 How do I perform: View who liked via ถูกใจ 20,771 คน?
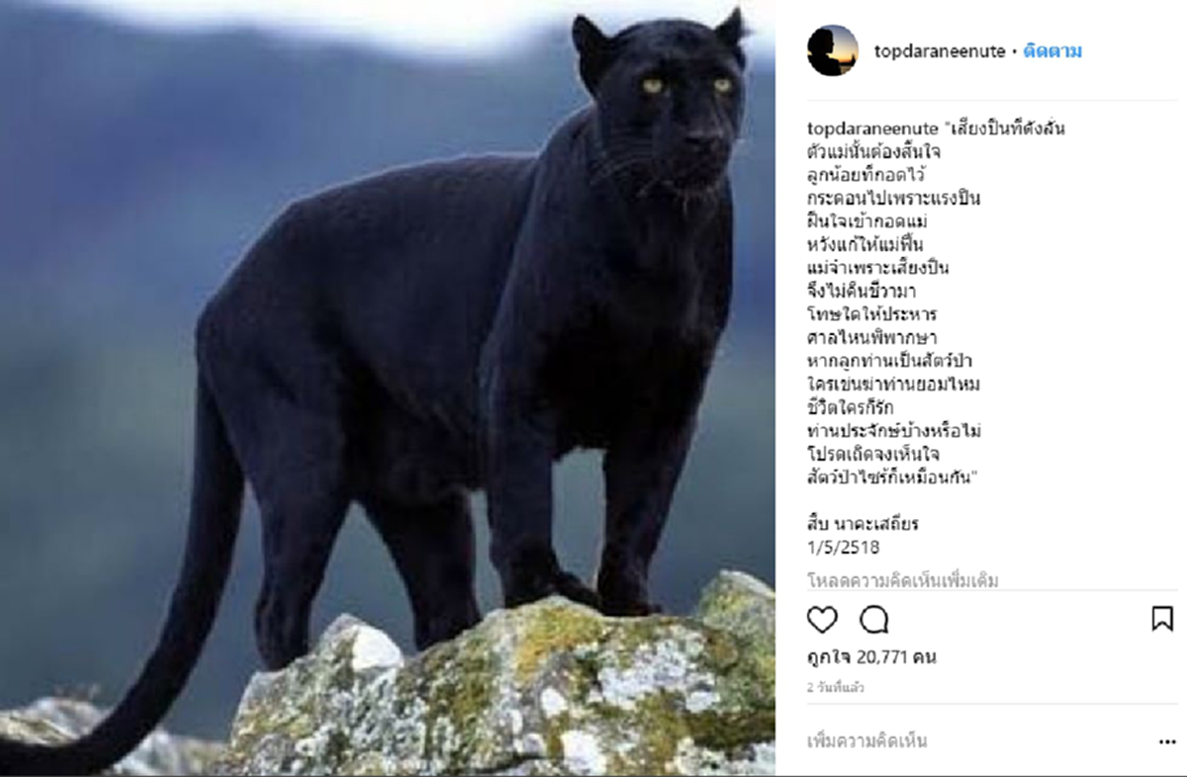tap(871, 657)
